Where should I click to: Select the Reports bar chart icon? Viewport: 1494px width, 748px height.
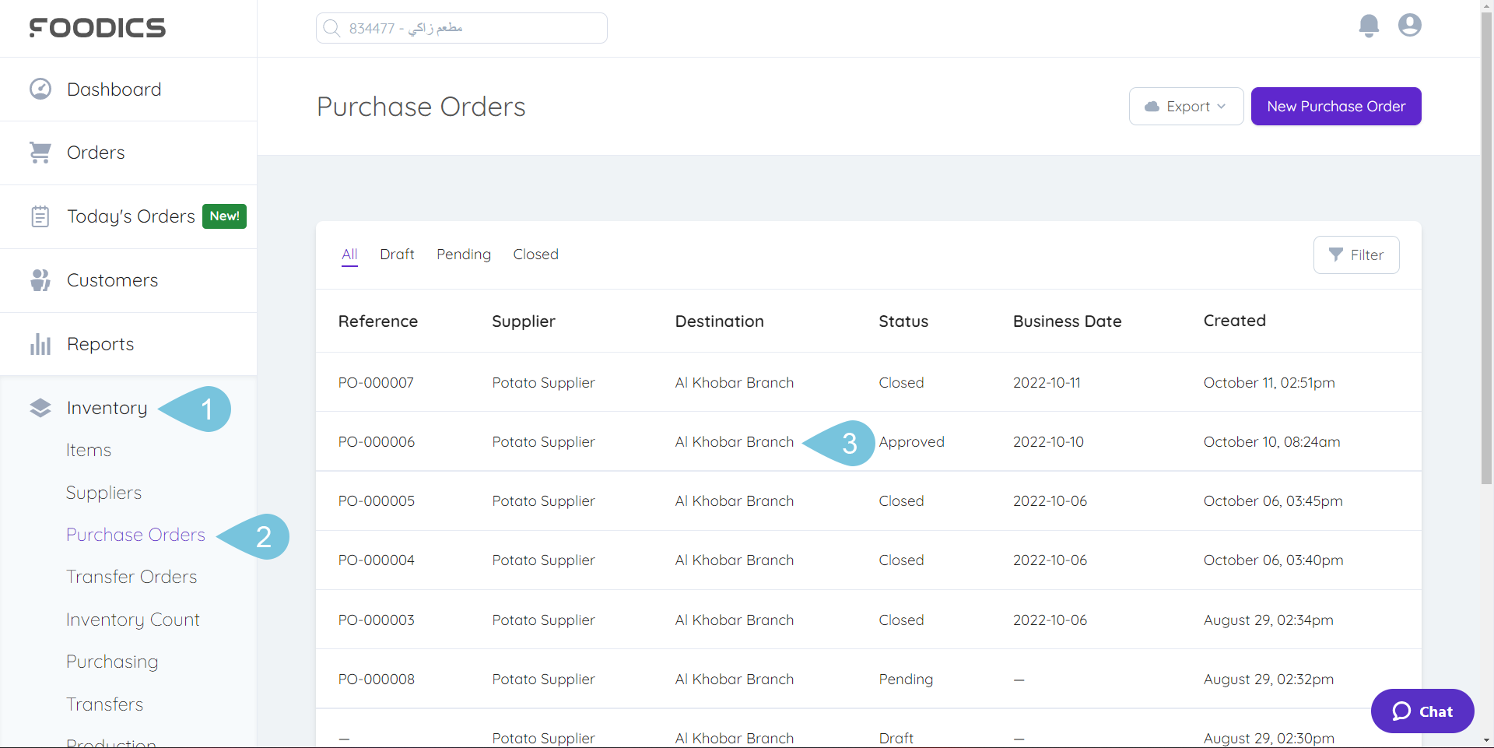pyautogui.click(x=40, y=343)
